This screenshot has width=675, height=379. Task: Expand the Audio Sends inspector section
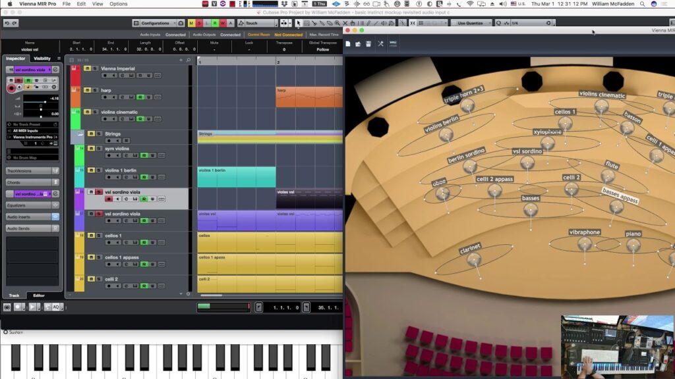click(x=32, y=228)
